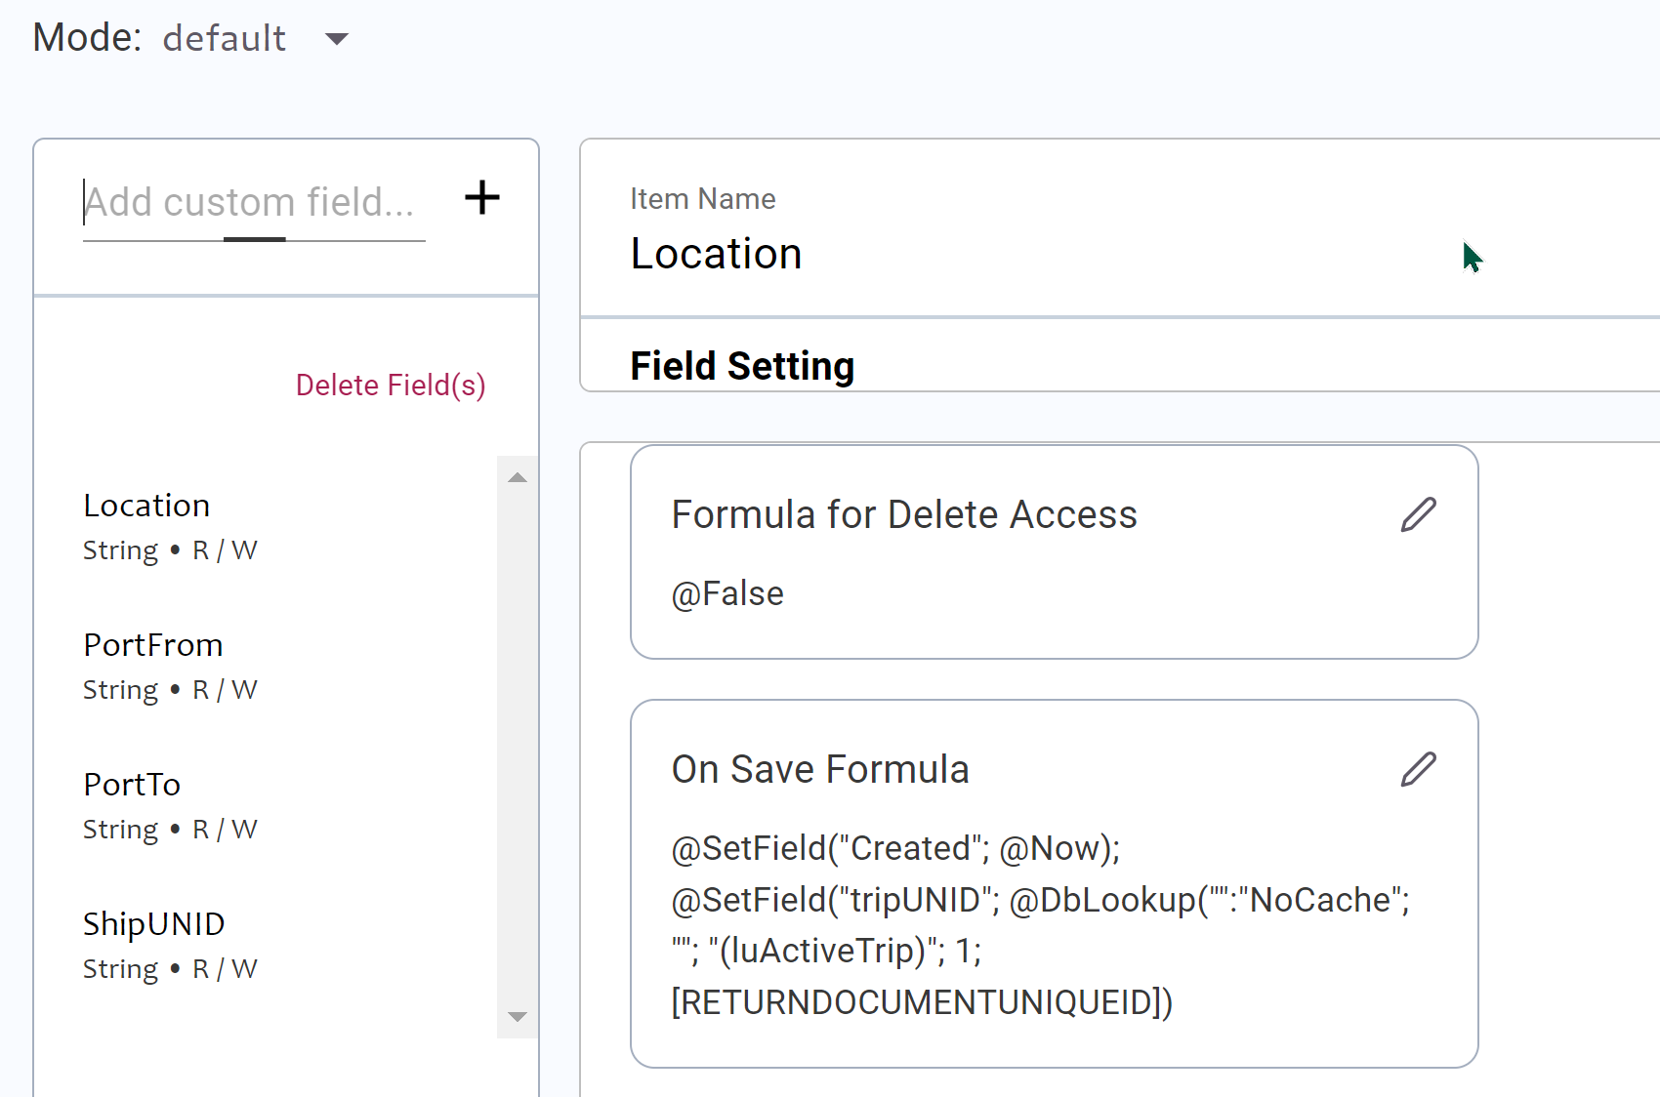Viewport: 1660px width, 1097px height.
Task: Edit the Formula for Delete Access pencil icon
Action: click(1419, 514)
